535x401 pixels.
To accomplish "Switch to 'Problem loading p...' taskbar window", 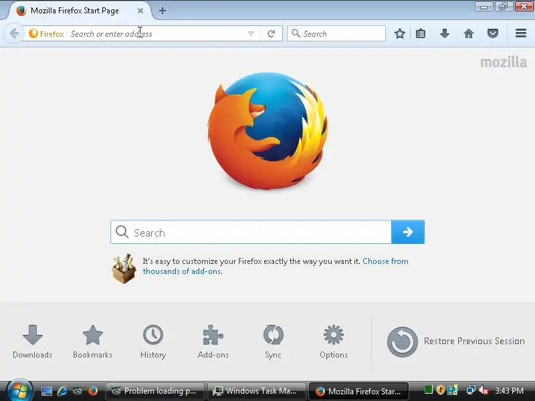I will (x=155, y=391).
